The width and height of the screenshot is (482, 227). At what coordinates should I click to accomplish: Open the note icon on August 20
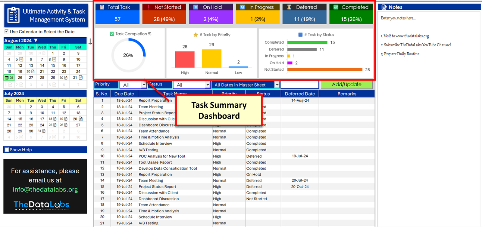pyautogui.click(x=33, y=72)
